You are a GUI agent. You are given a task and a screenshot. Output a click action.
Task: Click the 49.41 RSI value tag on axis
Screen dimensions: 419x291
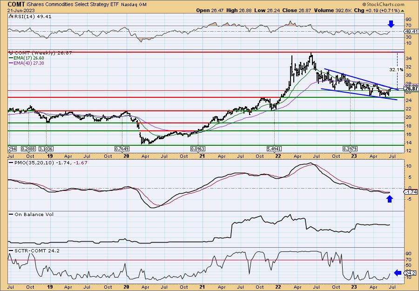[411, 32]
